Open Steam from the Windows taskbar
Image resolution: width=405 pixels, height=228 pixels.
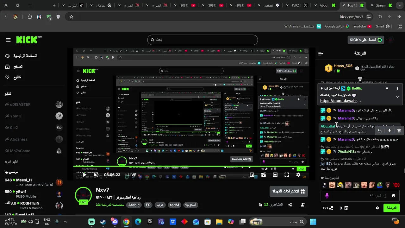(103, 222)
